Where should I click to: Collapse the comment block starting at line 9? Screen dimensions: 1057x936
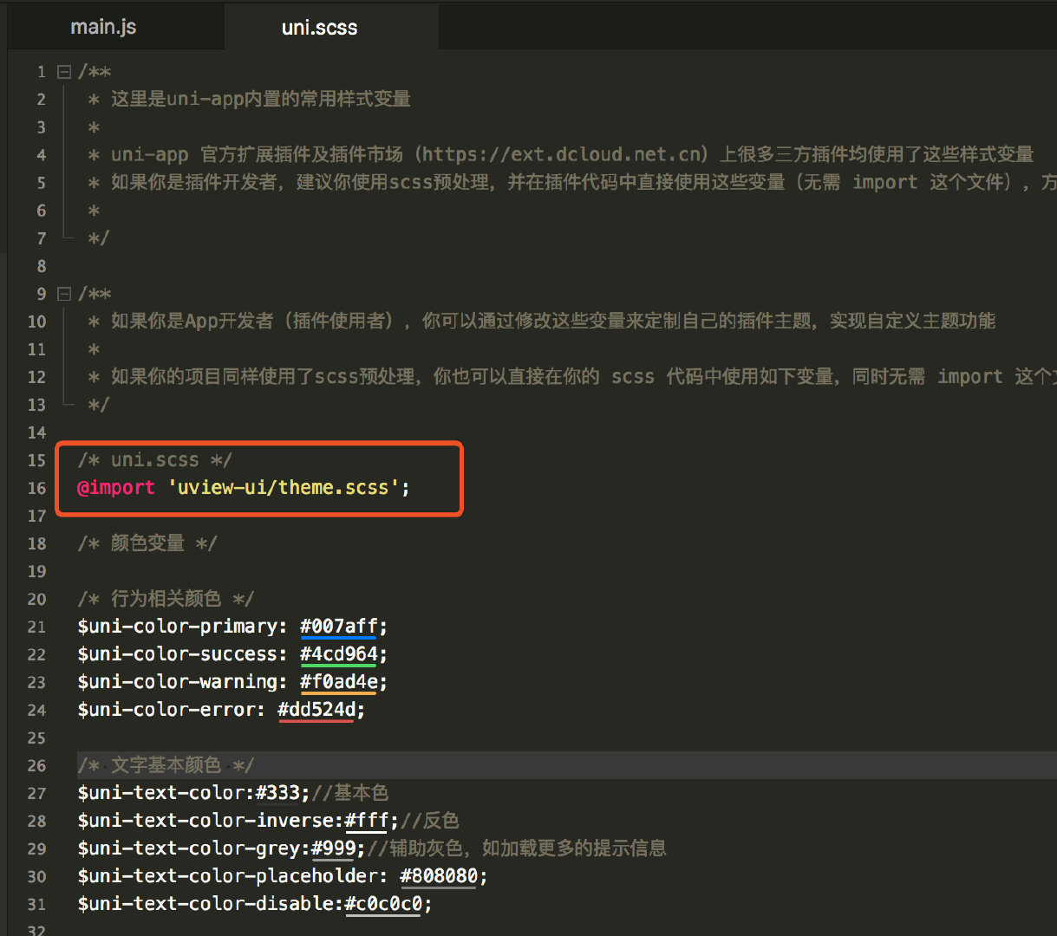pyautogui.click(x=63, y=293)
